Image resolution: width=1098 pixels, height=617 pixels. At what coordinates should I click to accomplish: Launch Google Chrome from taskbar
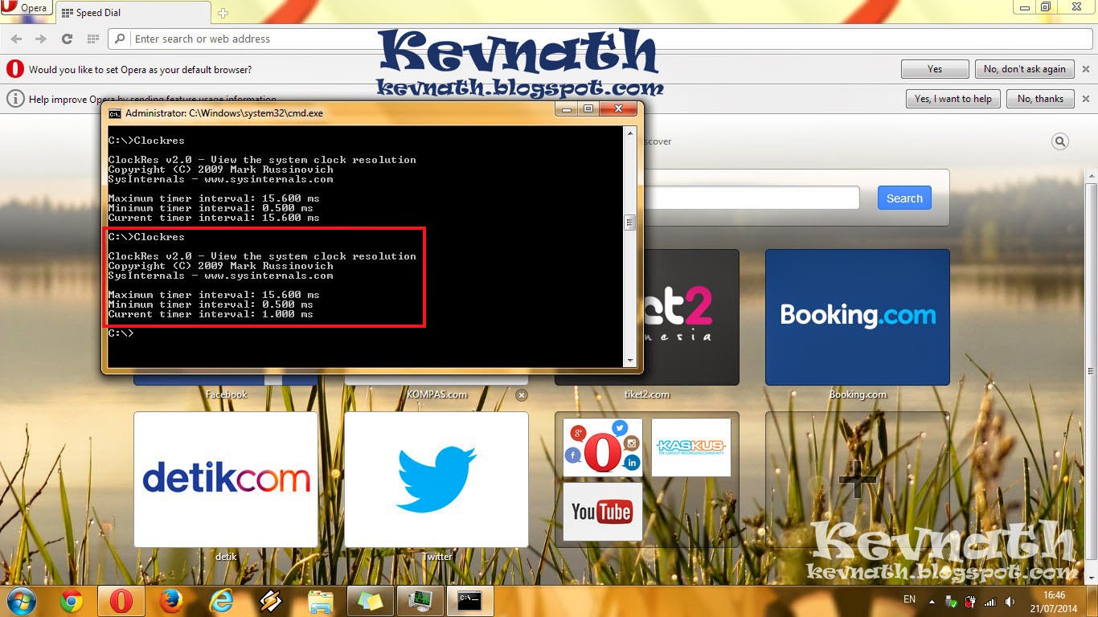pyautogui.click(x=72, y=601)
